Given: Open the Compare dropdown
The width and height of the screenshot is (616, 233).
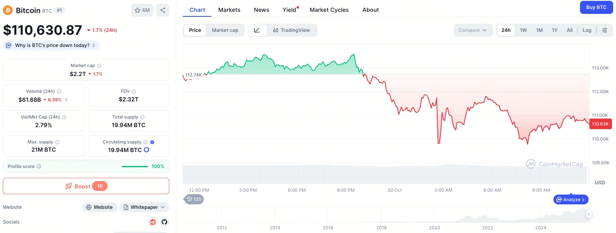Looking at the screenshot, I should [473, 30].
